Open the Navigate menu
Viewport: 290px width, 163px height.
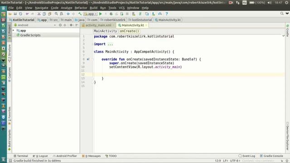click(41, 8)
